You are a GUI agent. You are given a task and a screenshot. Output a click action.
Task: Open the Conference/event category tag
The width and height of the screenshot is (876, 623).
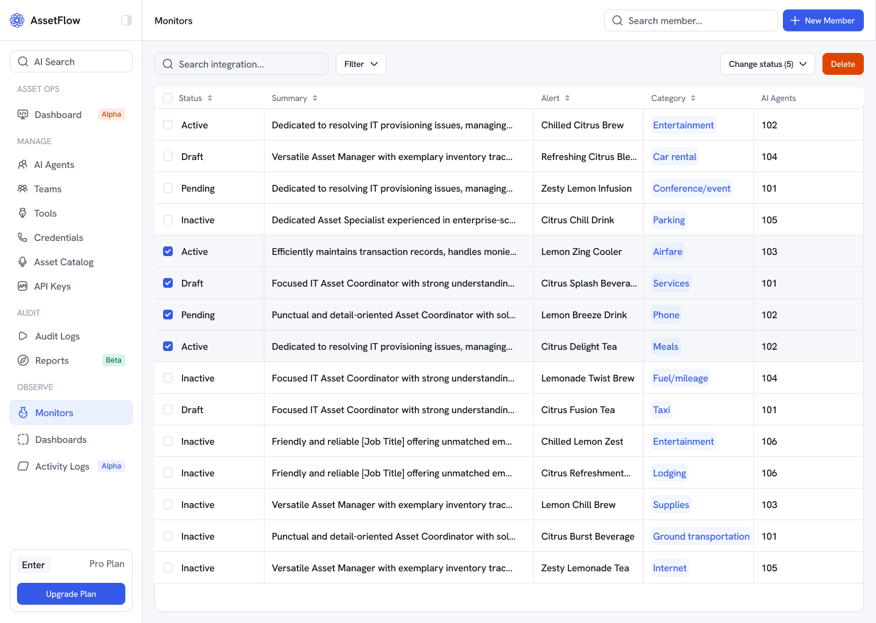click(x=692, y=188)
